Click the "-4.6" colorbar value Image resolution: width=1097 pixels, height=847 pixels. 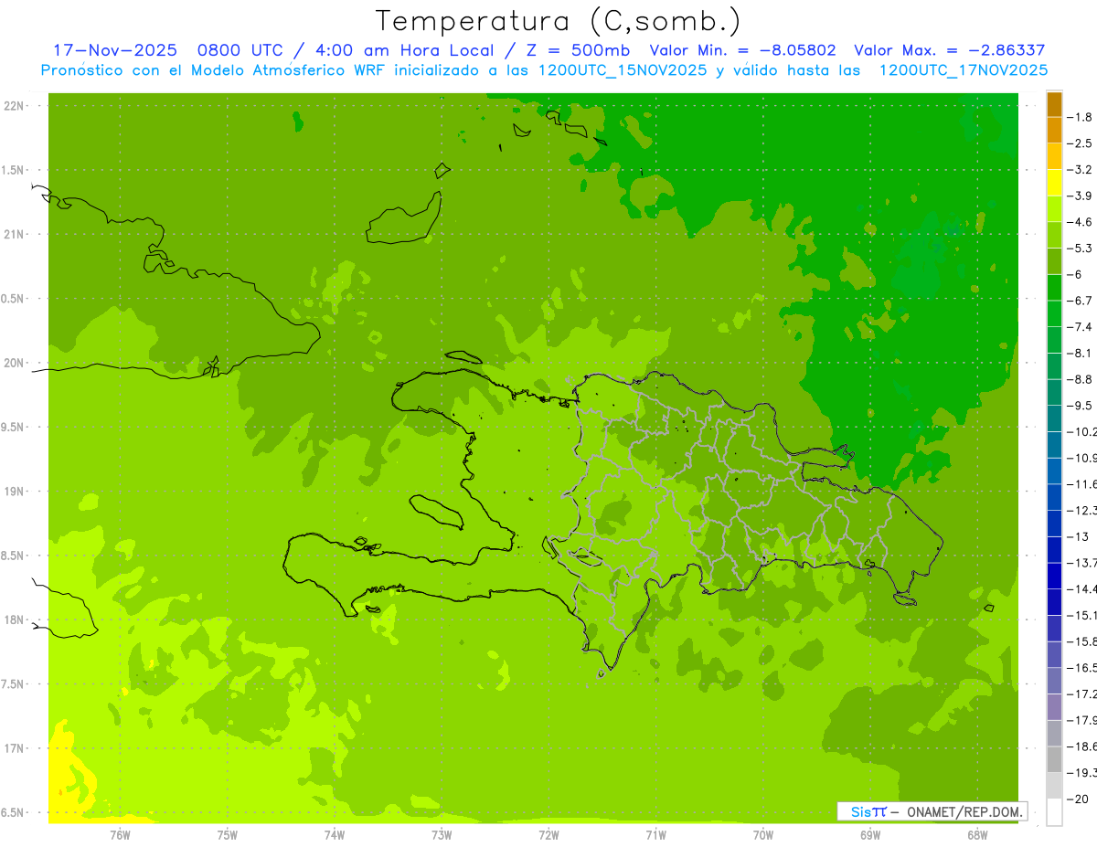pos(1081,222)
